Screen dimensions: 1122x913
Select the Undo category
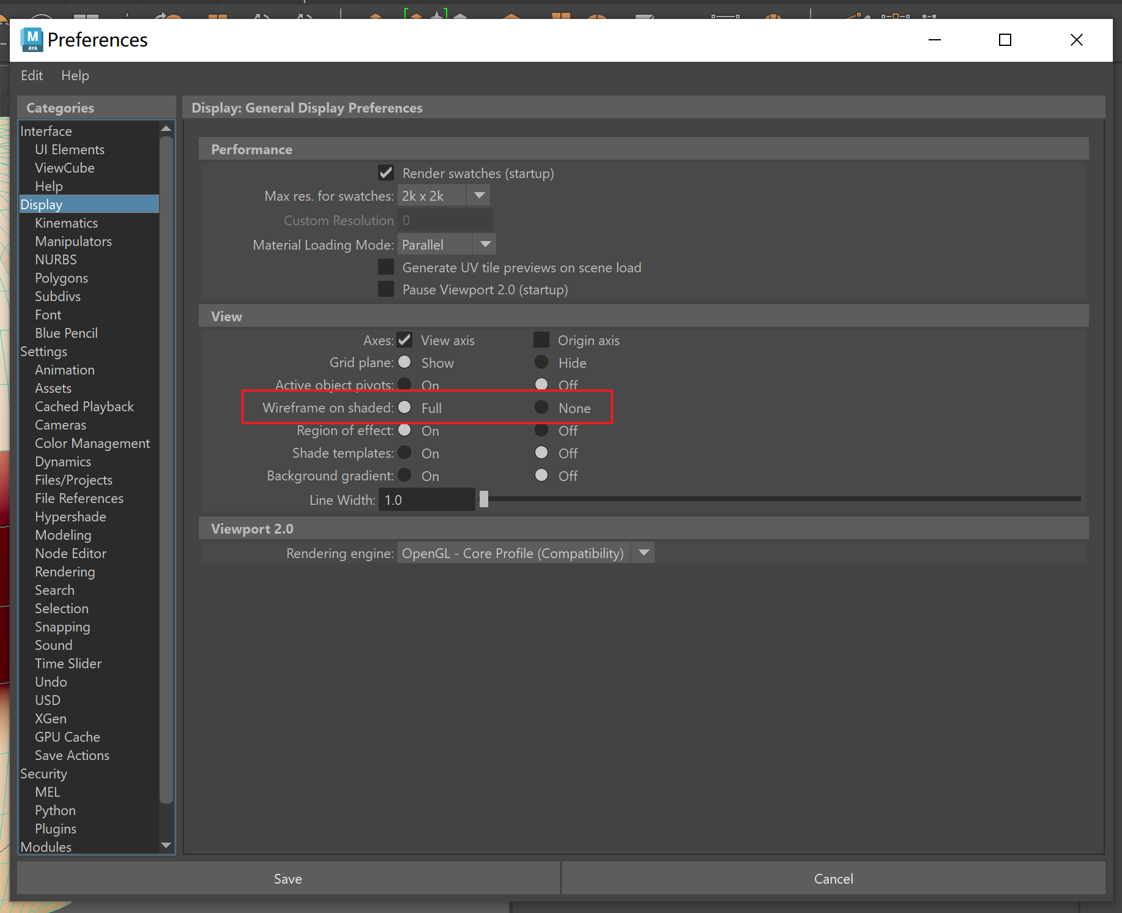pos(51,682)
